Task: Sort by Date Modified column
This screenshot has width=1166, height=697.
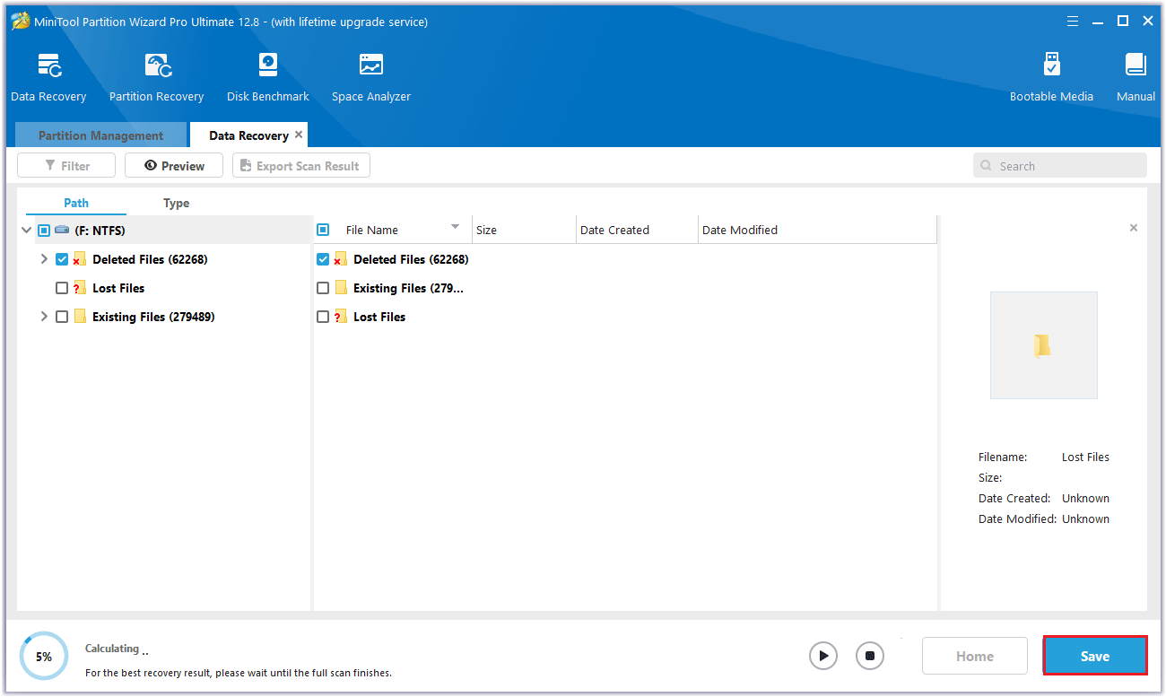Action: (x=817, y=230)
